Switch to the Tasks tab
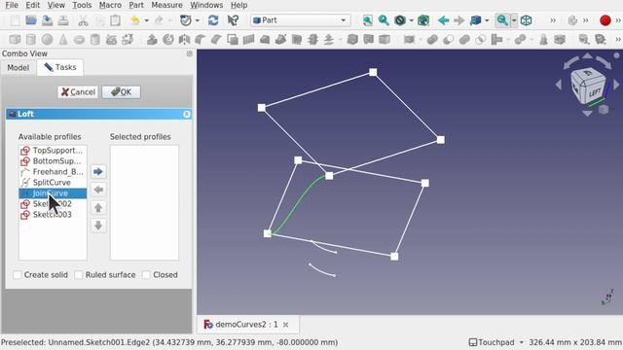 60,67
